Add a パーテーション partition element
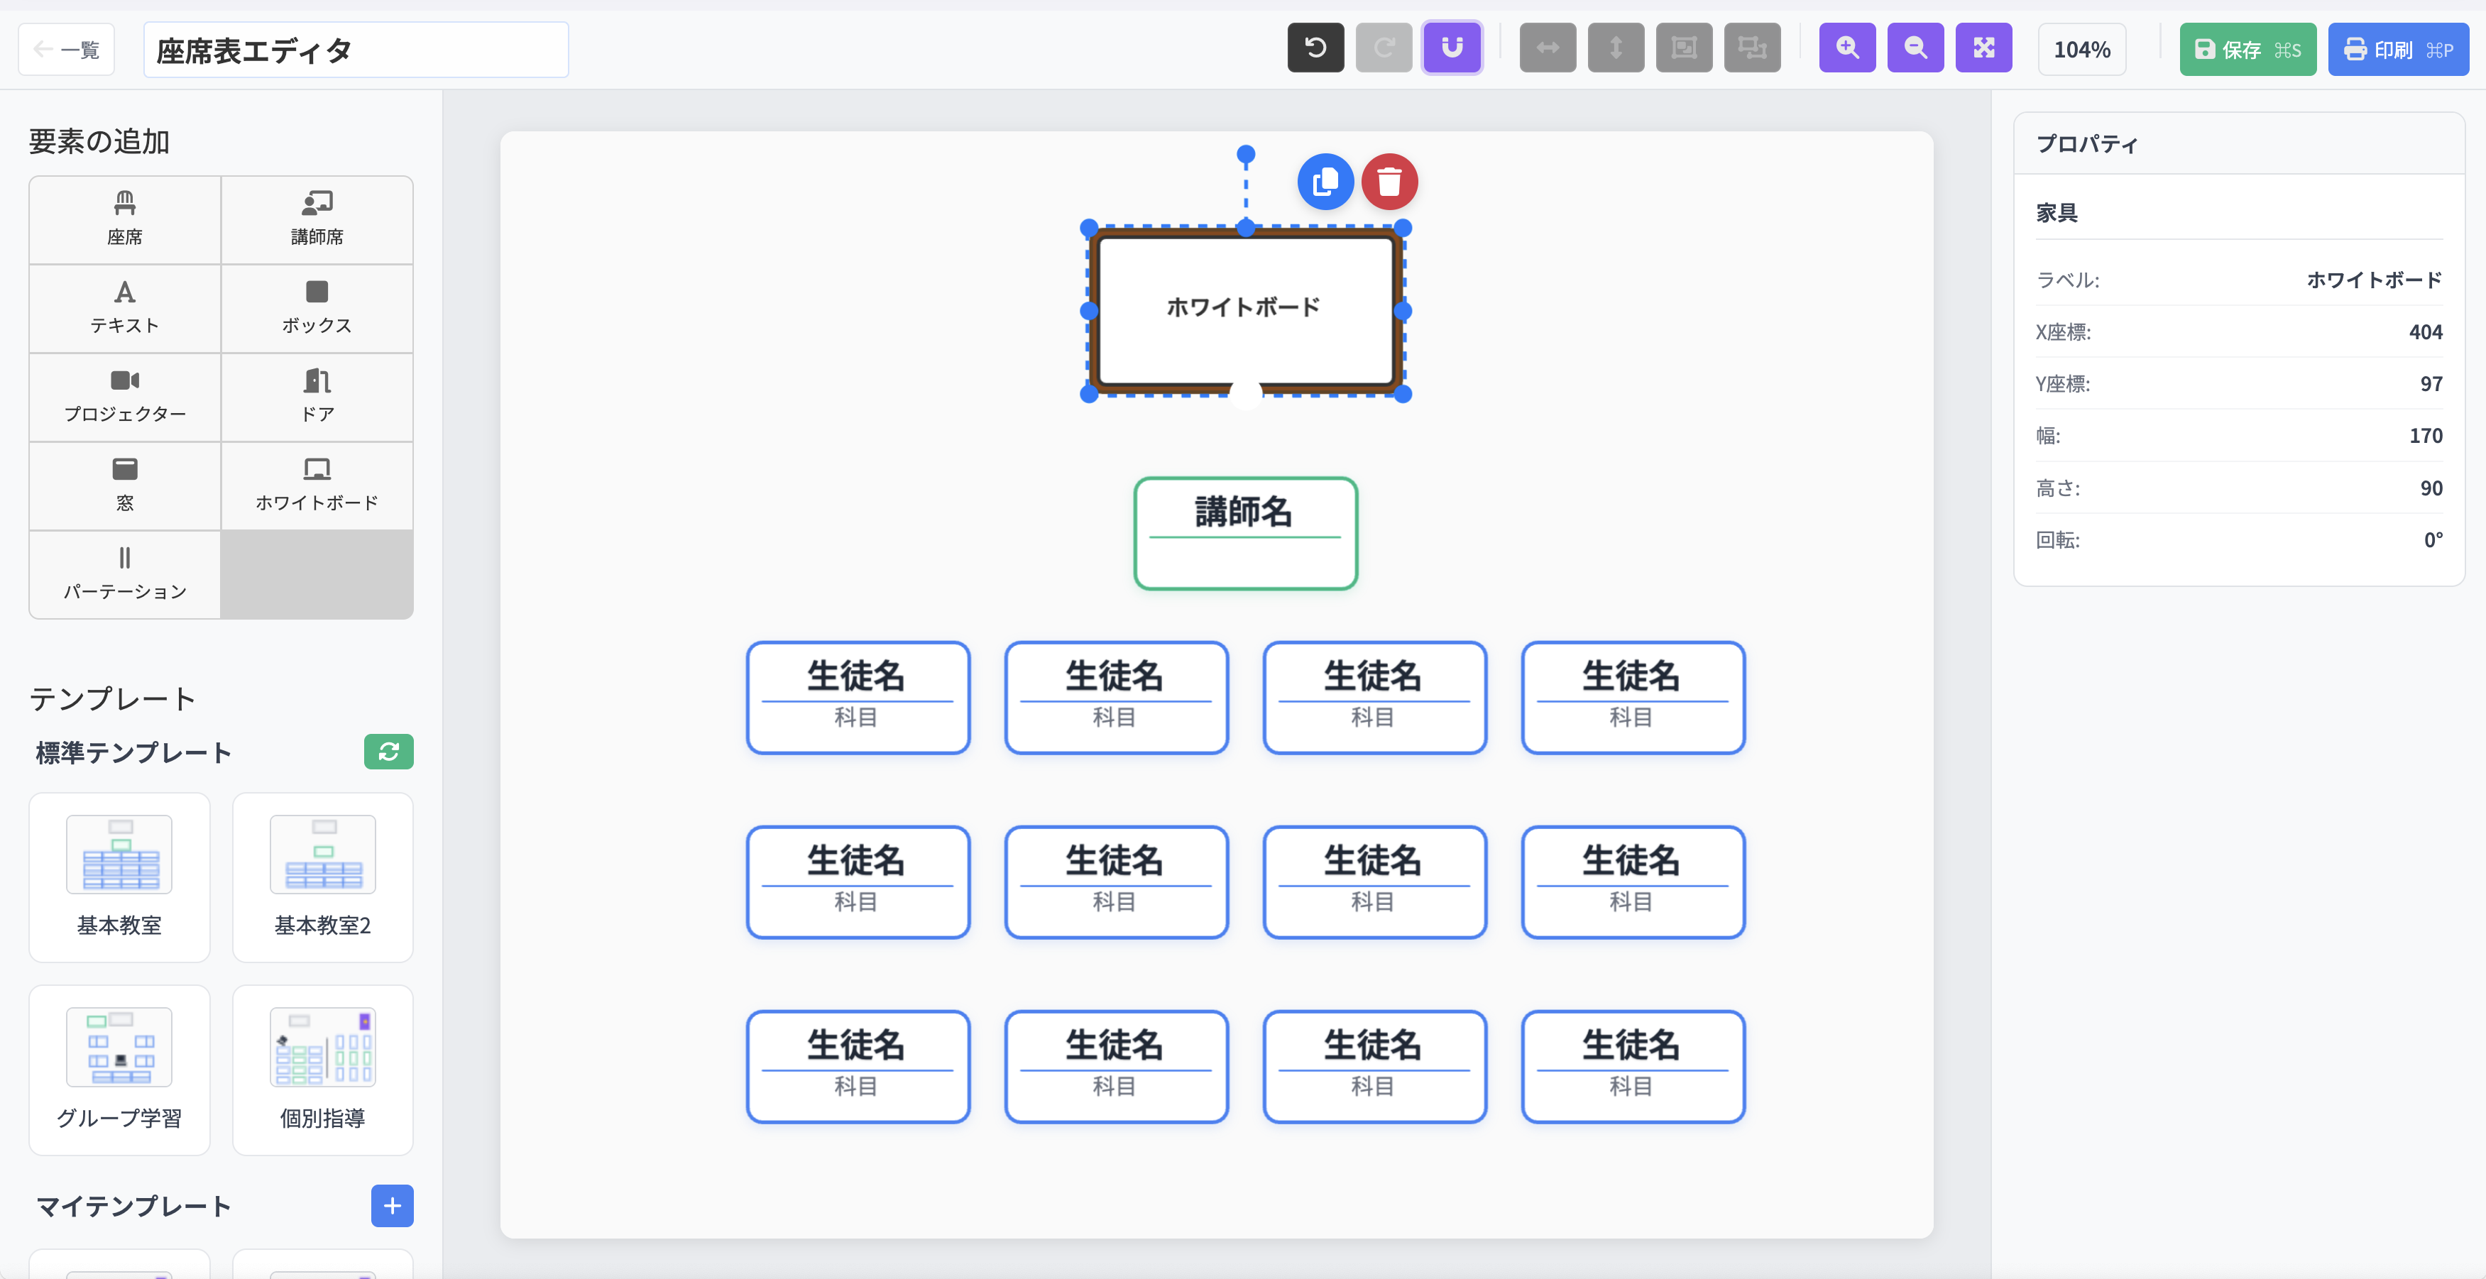Screen dimensions: 2486x1279 coord(124,575)
